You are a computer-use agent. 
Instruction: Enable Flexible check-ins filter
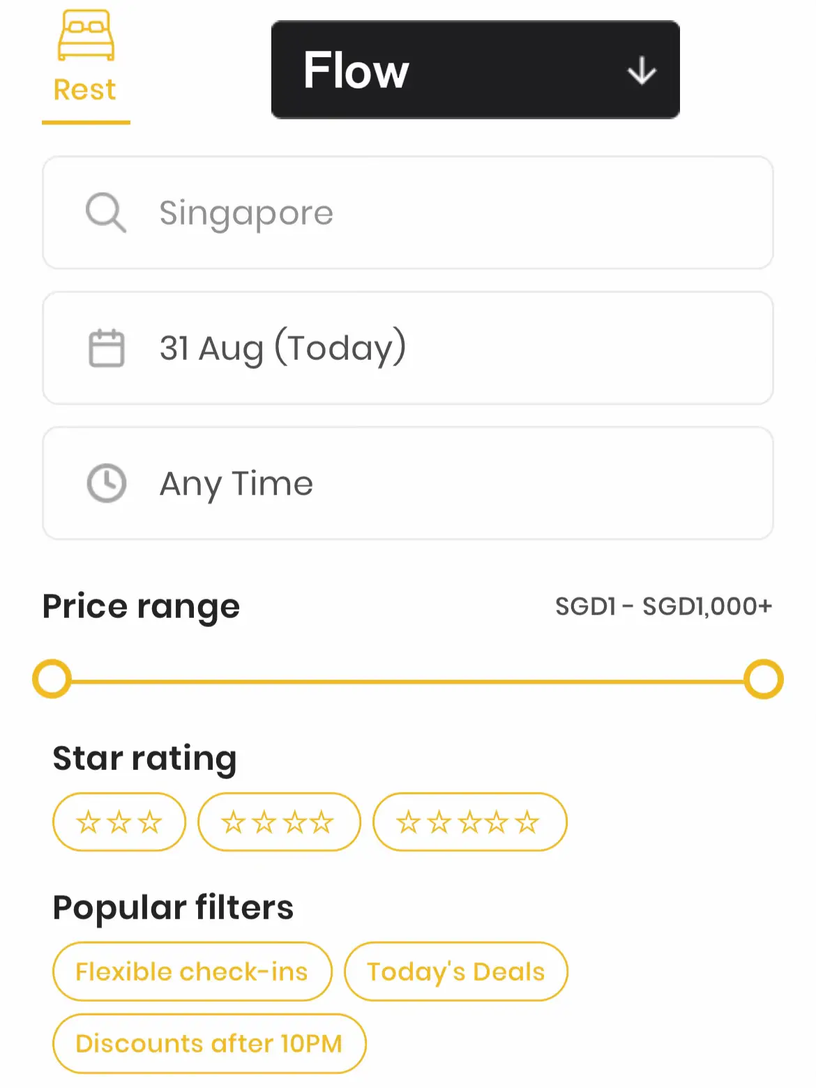192,972
